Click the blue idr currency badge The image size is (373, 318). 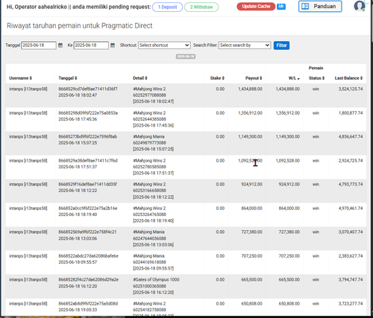coord(281,6)
